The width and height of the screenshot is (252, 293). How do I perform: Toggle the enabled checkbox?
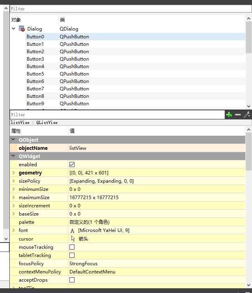pyautogui.click(x=72, y=164)
